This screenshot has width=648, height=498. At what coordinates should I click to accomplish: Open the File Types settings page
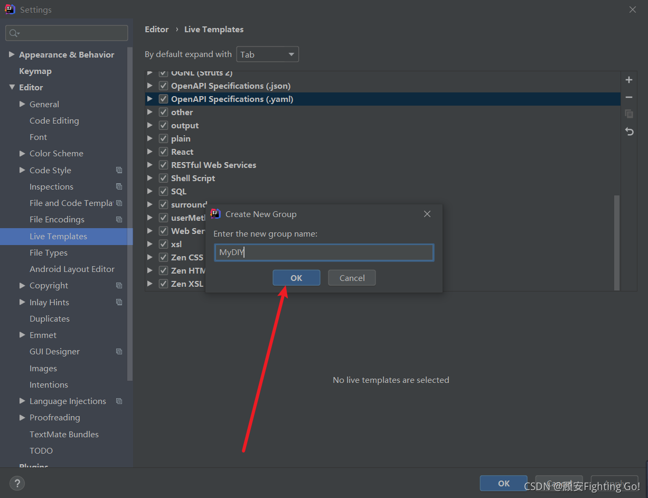click(49, 252)
